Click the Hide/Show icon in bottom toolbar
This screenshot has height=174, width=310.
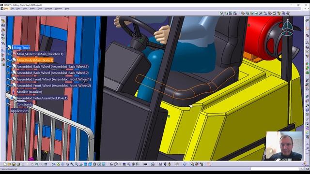click(x=99, y=164)
